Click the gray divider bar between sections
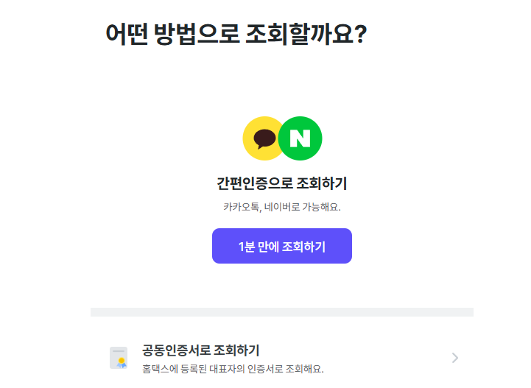 click(282, 312)
